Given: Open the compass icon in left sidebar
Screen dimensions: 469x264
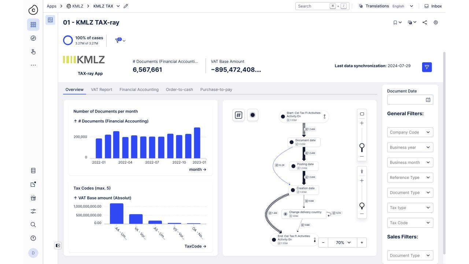Looking at the screenshot, I should pos(33,38).
